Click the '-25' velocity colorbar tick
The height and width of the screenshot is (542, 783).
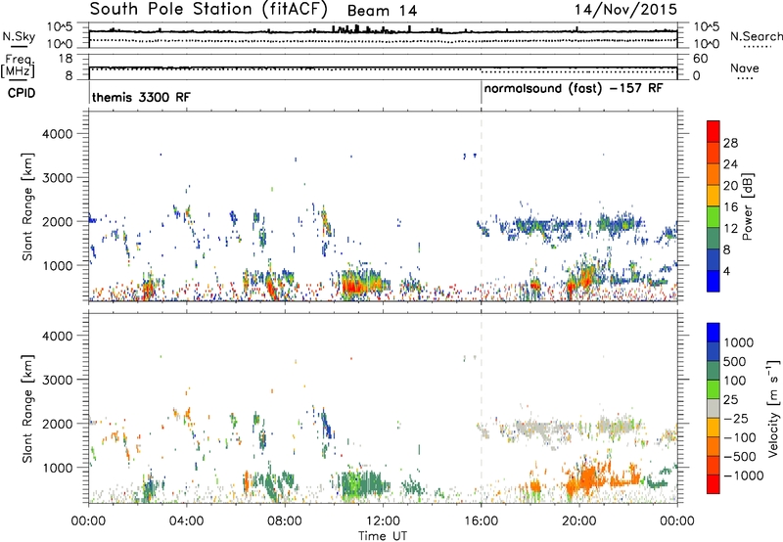tap(736, 419)
